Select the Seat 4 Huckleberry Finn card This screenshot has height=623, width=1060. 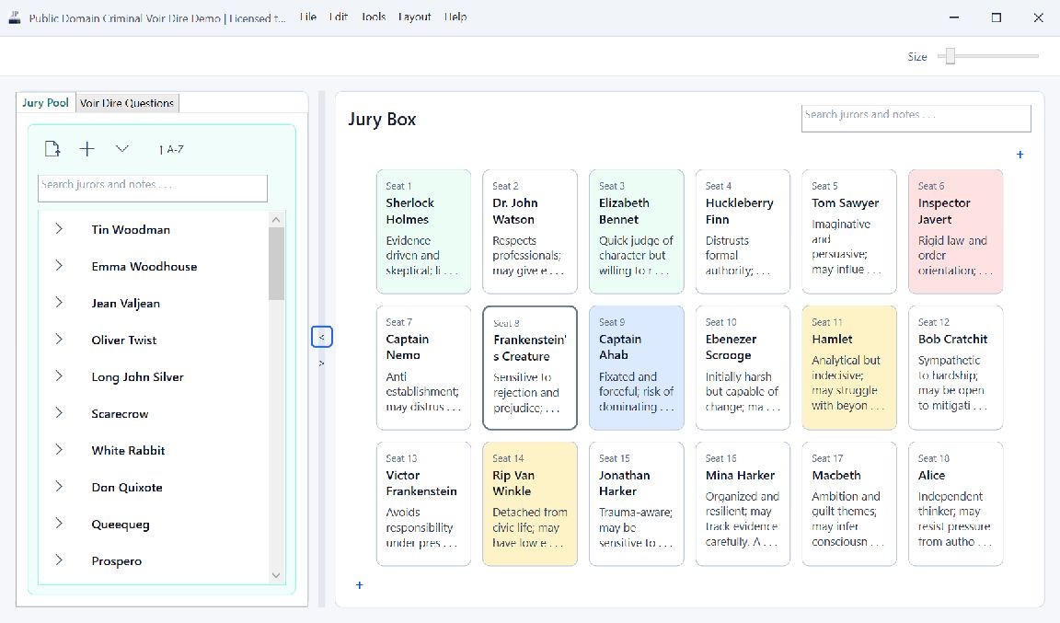[743, 231]
